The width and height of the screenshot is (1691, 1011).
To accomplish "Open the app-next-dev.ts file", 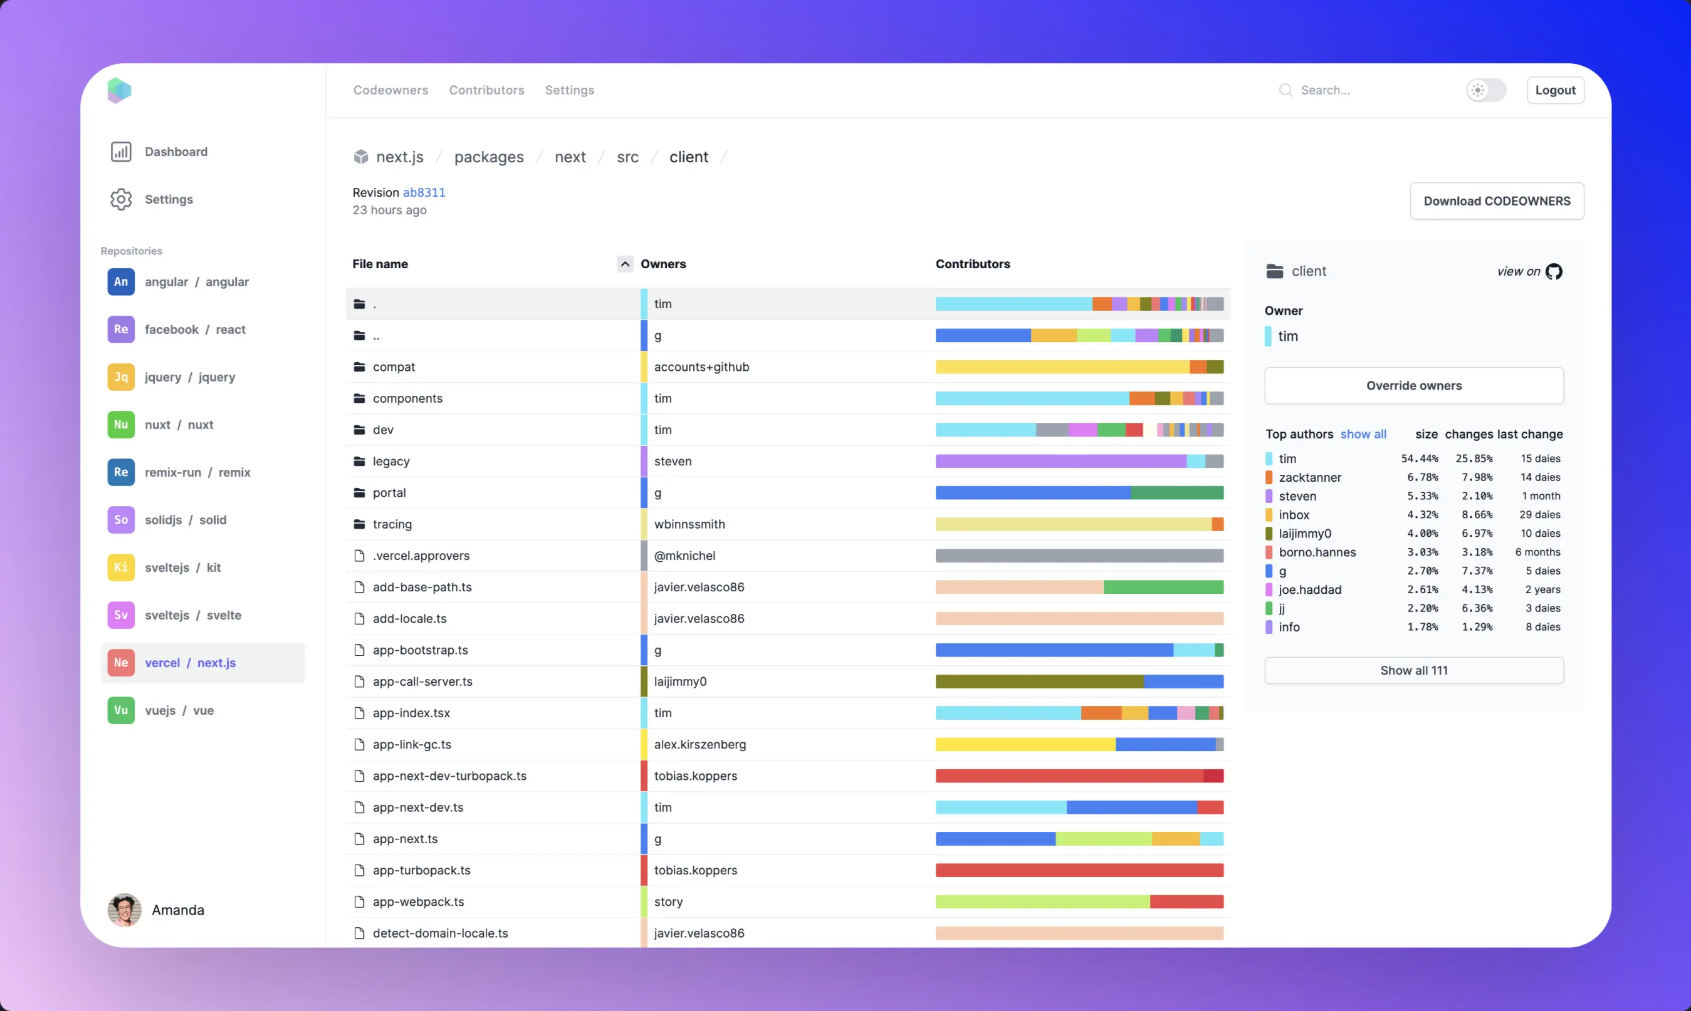I will coord(419,807).
